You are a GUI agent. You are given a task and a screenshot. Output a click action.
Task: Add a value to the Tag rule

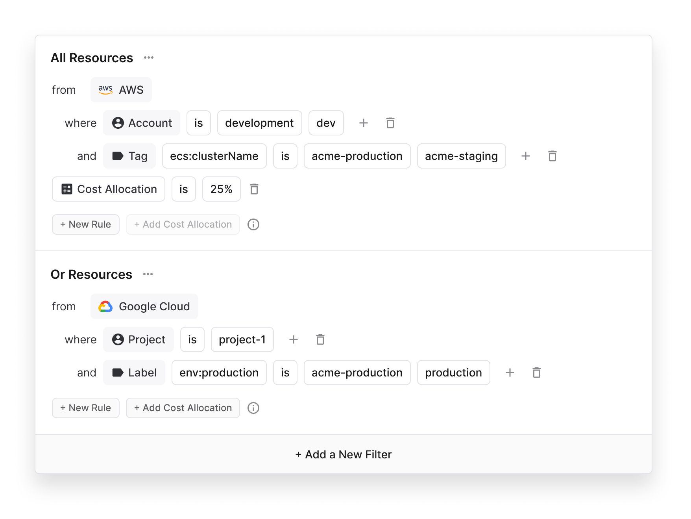525,156
